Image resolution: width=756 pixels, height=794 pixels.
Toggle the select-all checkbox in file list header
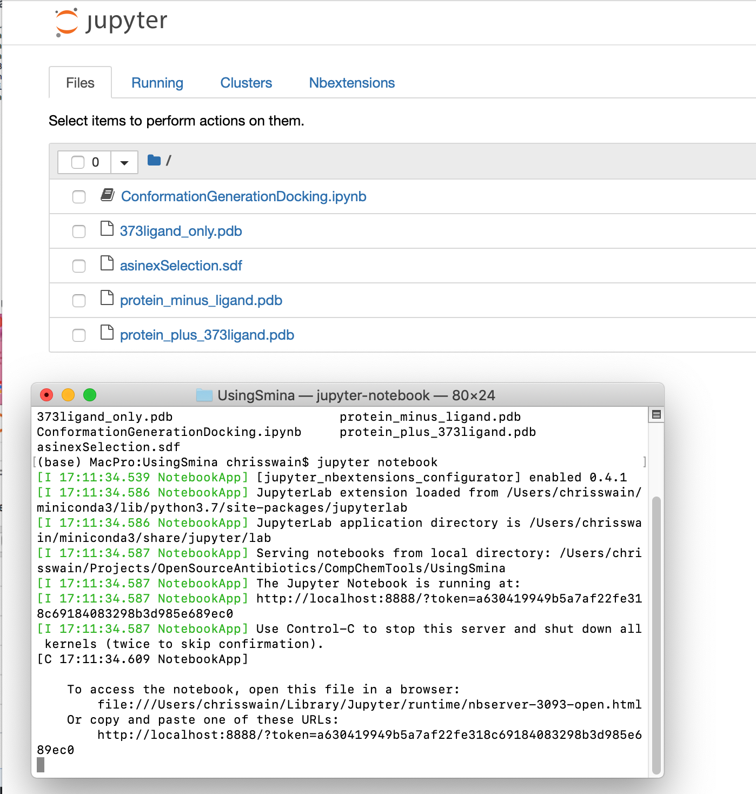[x=78, y=162]
